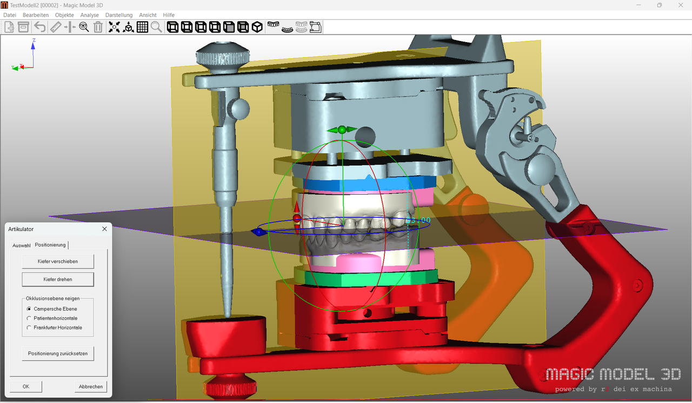Click the Kiefer verschieben button
The height and width of the screenshot is (403, 692).
(x=58, y=261)
